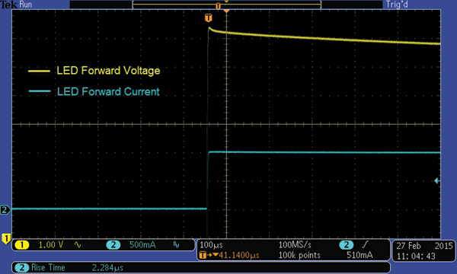Click the channel 1 yellow badge
Image resolution: width=457 pixels, height=274 pixels.
pos(21,245)
